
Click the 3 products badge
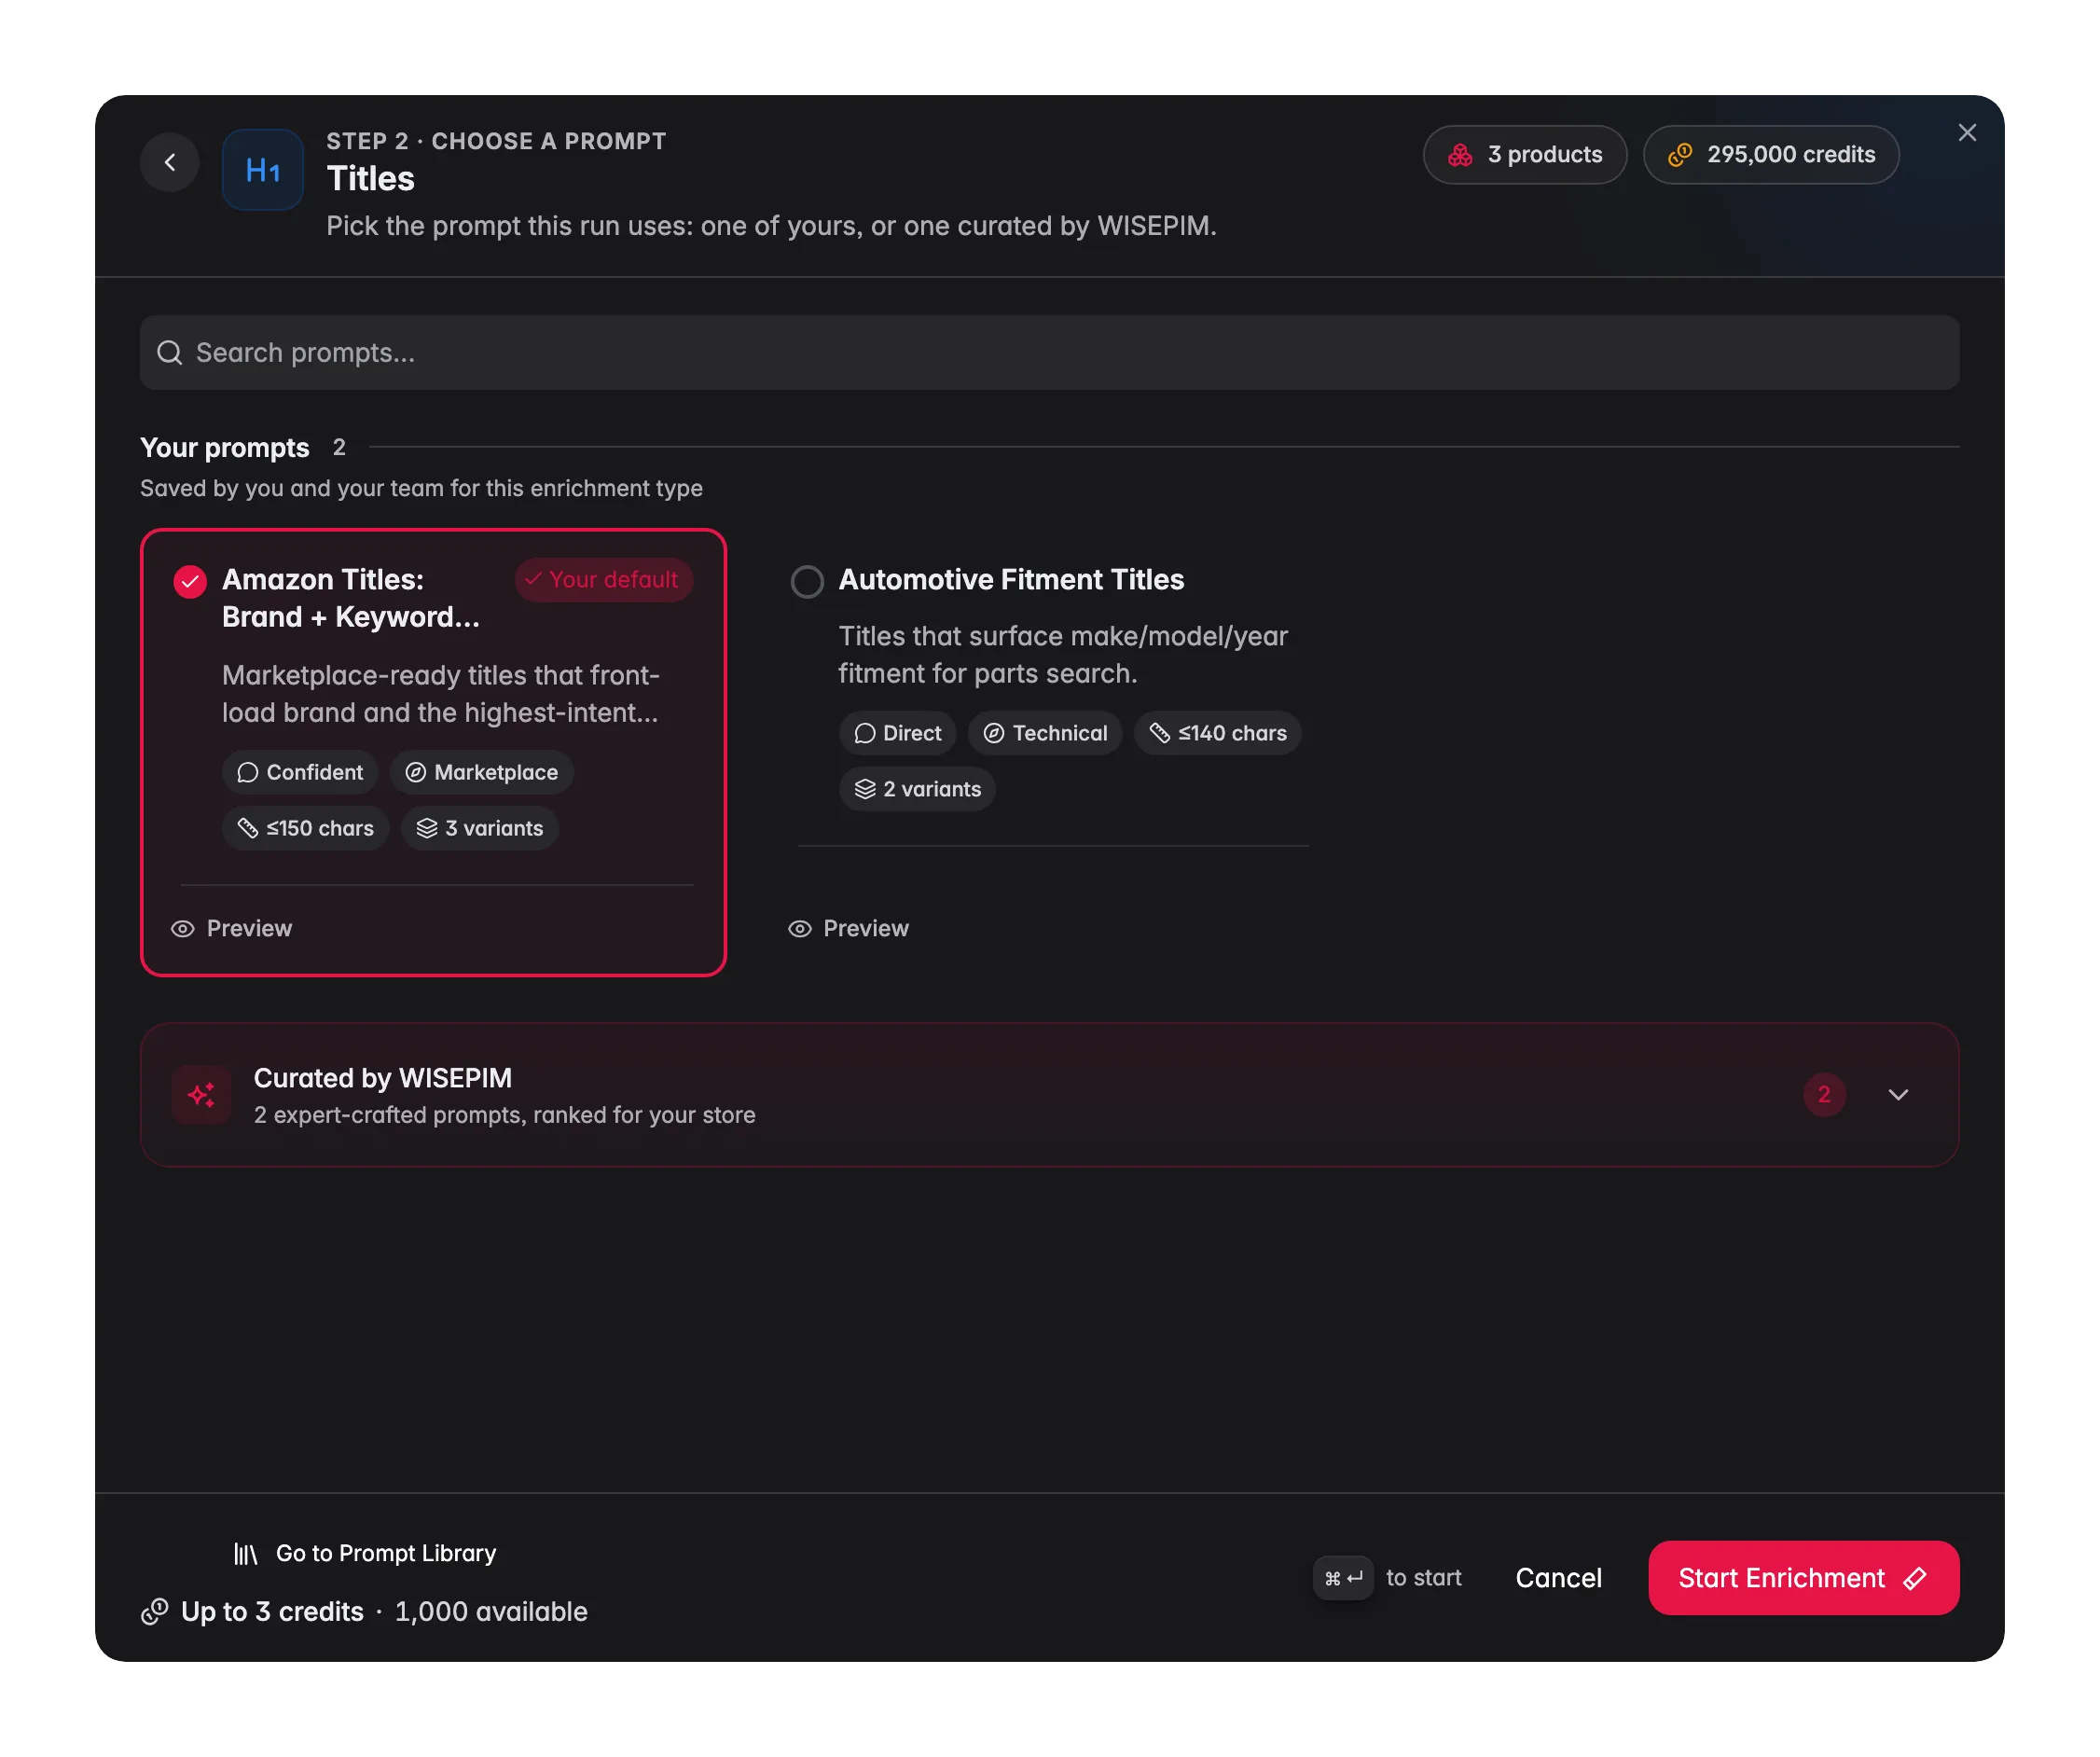(x=1525, y=155)
